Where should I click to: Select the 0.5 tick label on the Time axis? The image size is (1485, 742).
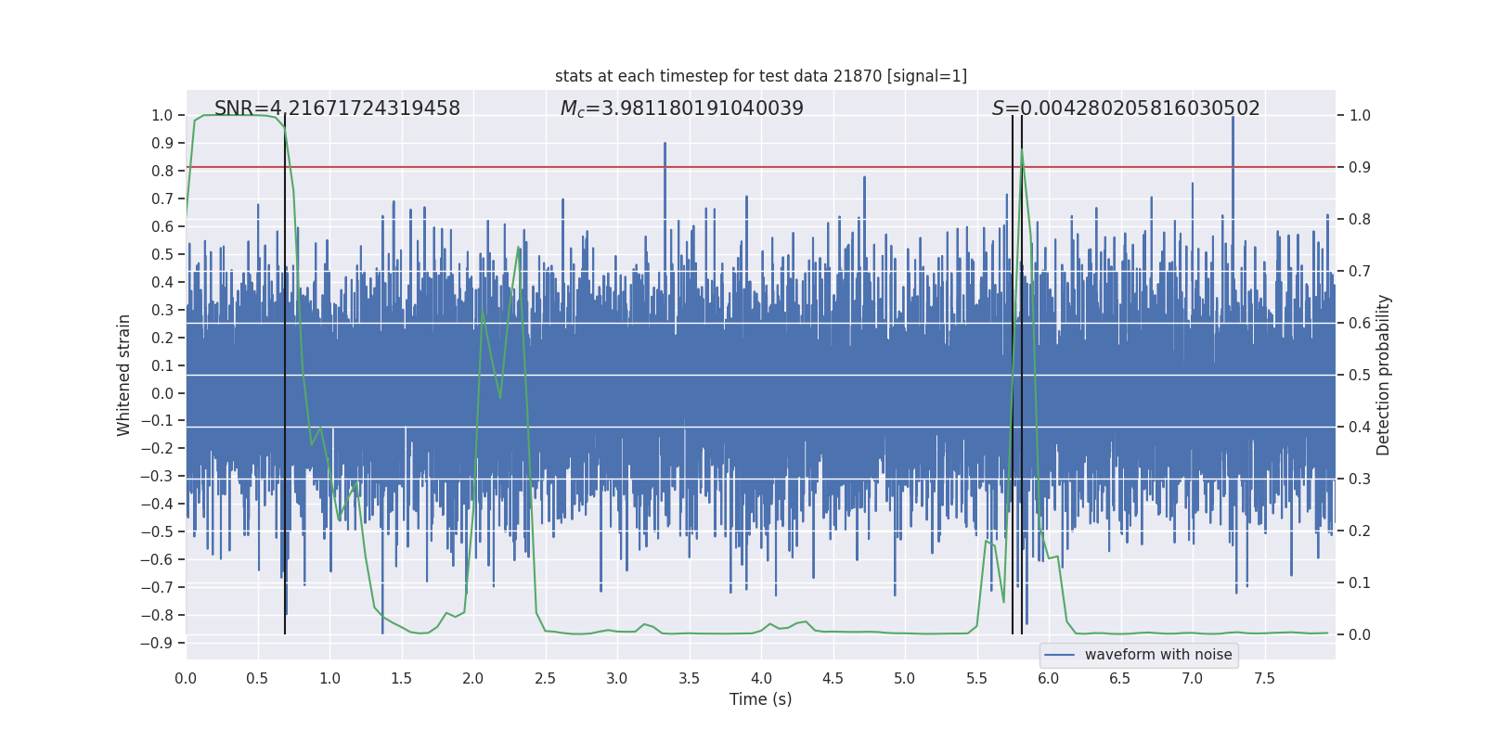coord(257,678)
